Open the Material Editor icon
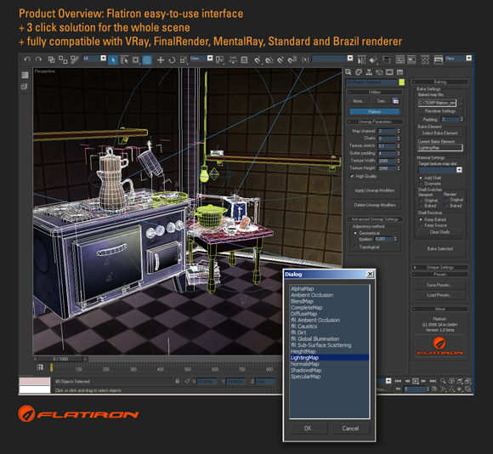 point(425,60)
